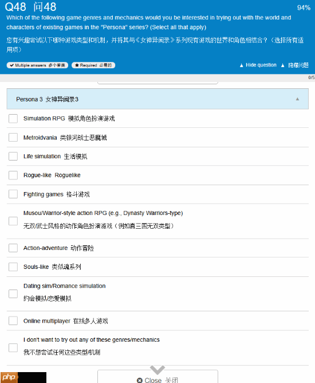Tick the Action-adventure checkbox

pyautogui.click(x=13, y=248)
